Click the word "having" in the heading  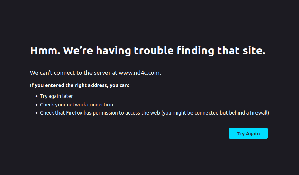click(x=114, y=51)
